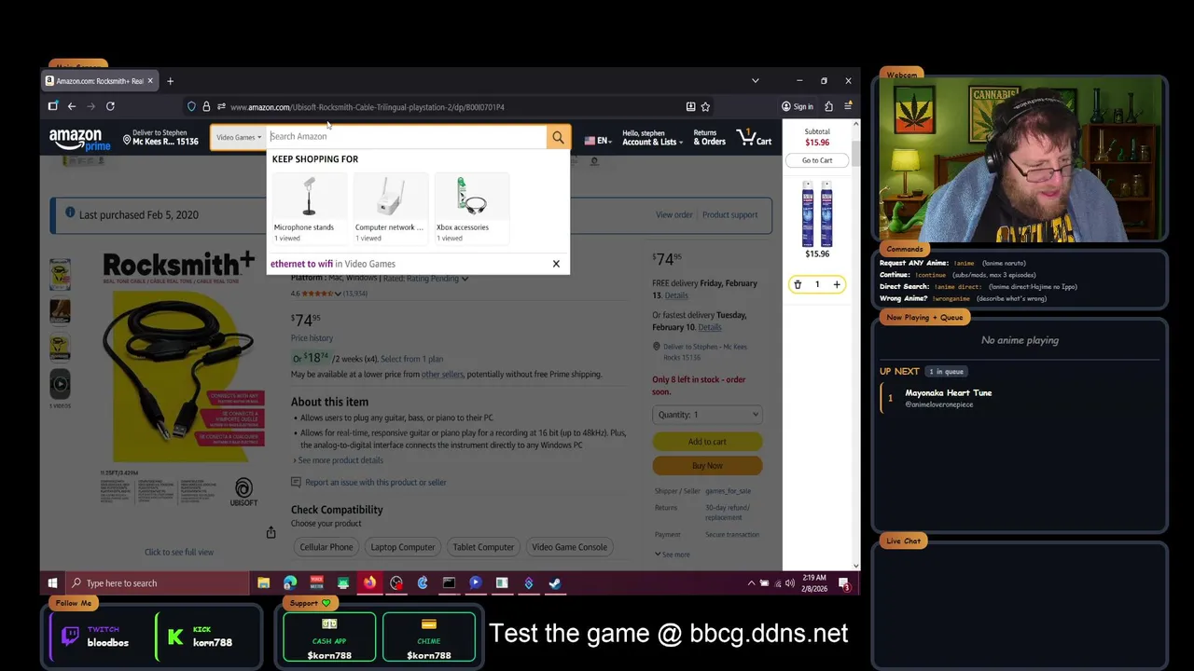Image resolution: width=1194 pixels, height=671 pixels.
Task: Open the Xbox accessories suggestion thumbnail
Action: coord(471,197)
